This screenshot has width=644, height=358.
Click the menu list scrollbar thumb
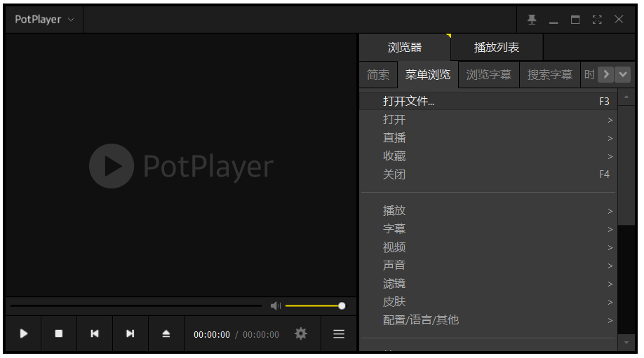[626, 165]
